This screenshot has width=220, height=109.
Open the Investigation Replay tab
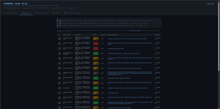coord(72,13)
